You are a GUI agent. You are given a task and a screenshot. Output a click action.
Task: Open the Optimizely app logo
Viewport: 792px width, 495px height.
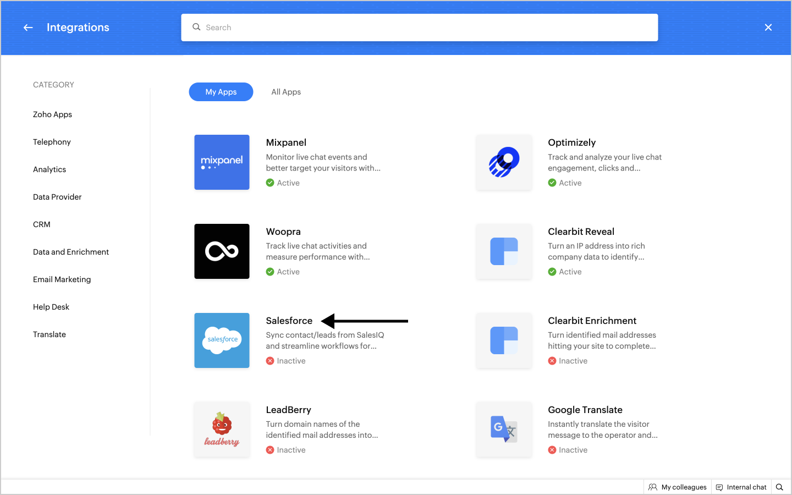pyautogui.click(x=504, y=162)
